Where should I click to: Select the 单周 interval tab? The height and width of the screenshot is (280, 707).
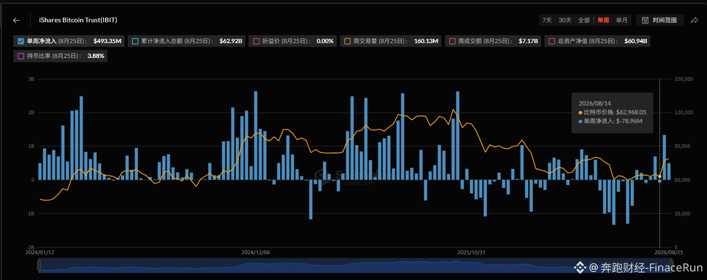(x=603, y=20)
